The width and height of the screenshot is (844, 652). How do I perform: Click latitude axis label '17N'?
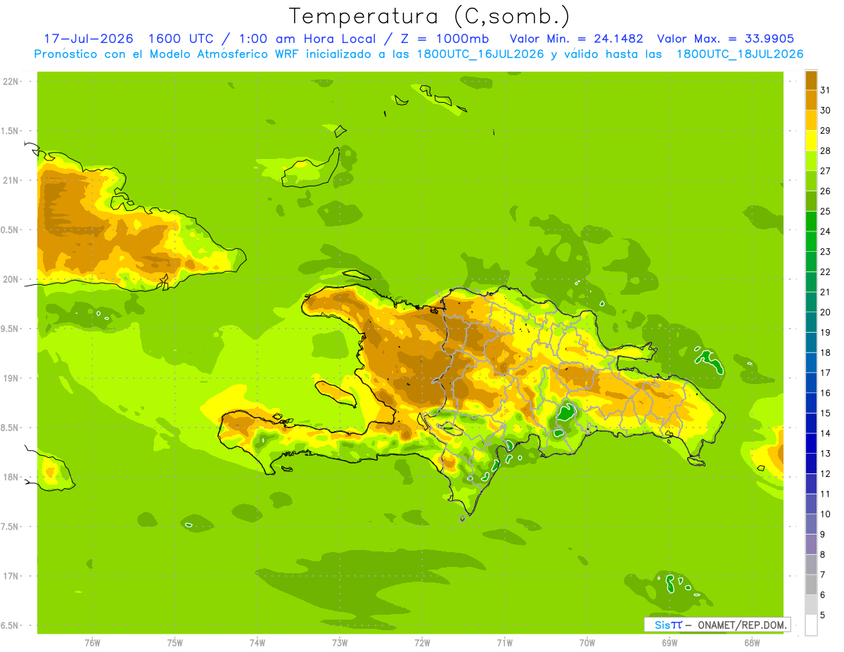(11, 577)
